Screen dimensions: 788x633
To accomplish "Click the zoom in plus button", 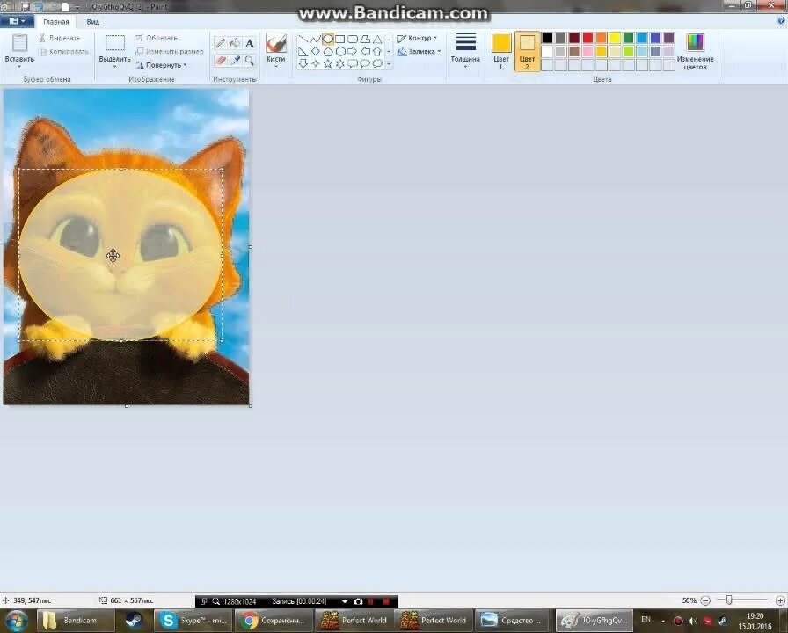I will (780, 600).
